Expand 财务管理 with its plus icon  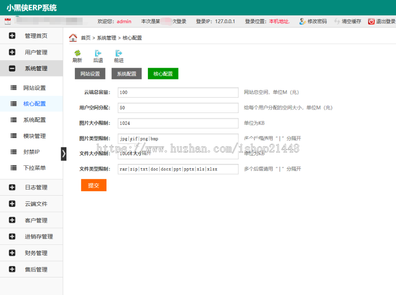click(x=12, y=253)
